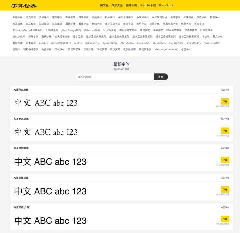This screenshot has width=240, height=233.
Task: Click the 查找 search button
Action: (161, 77)
